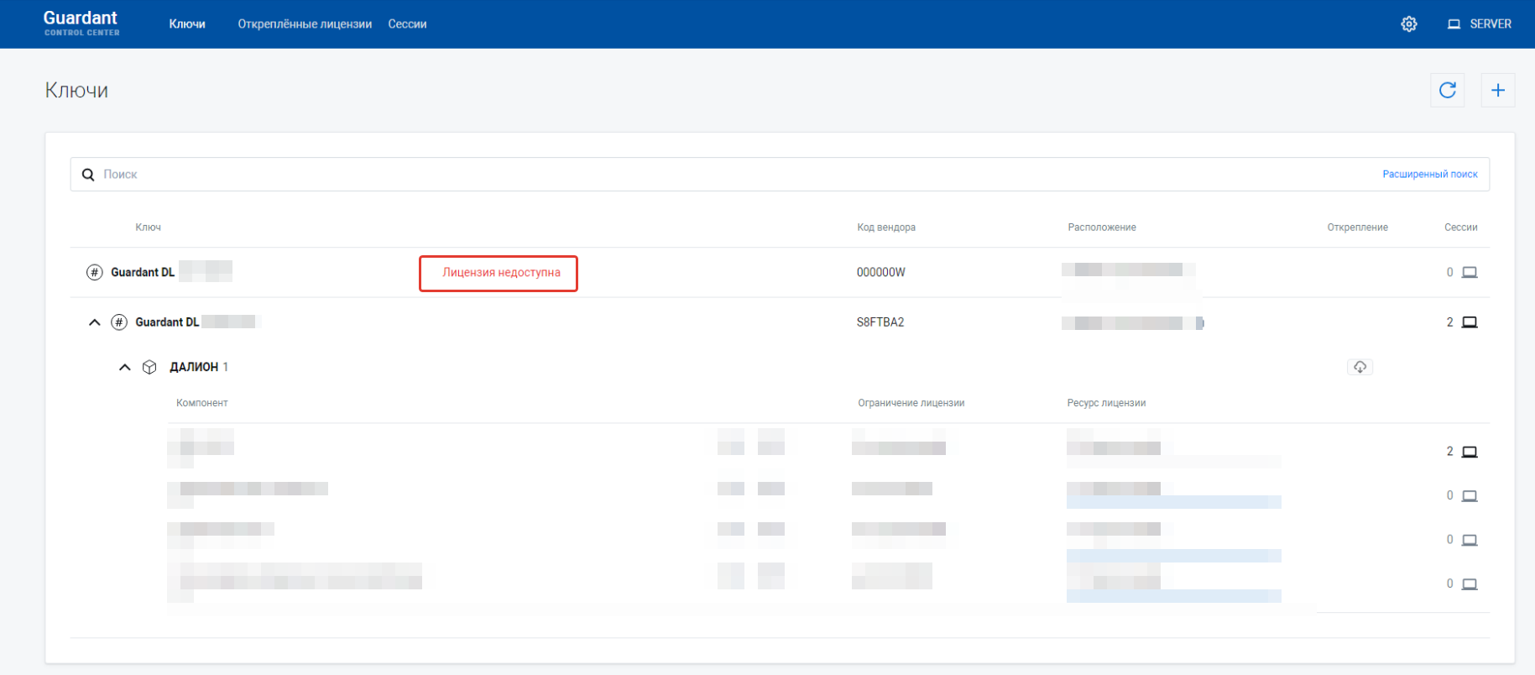Click the ДАЛИОН license detach cloud icon
This screenshot has height=675, width=1535.
point(1360,367)
